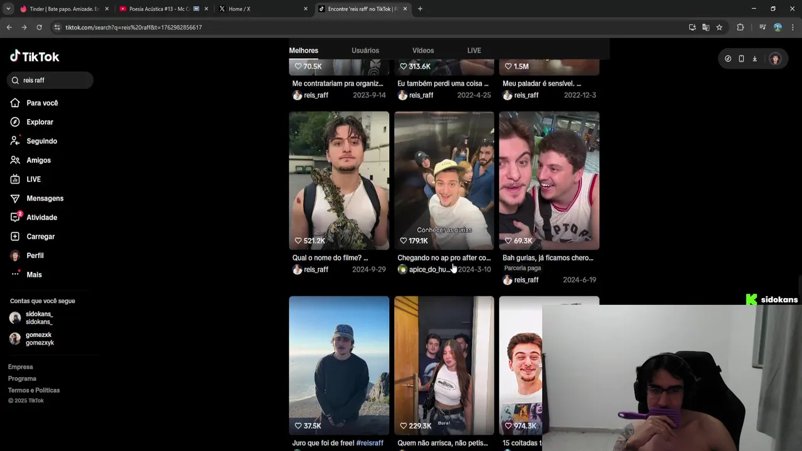Open the 'Conhecer as gurias' elevator video
The image size is (802, 451).
[x=444, y=180]
